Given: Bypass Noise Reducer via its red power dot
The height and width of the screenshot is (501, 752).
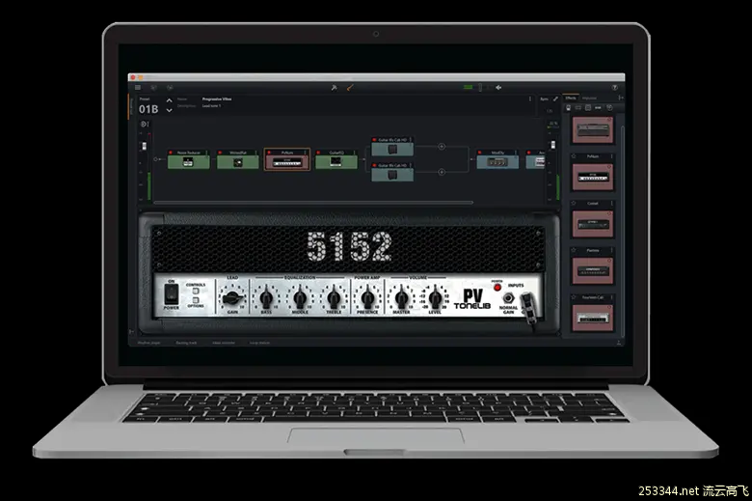Looking at the screenshot, I should pos(171,153).
